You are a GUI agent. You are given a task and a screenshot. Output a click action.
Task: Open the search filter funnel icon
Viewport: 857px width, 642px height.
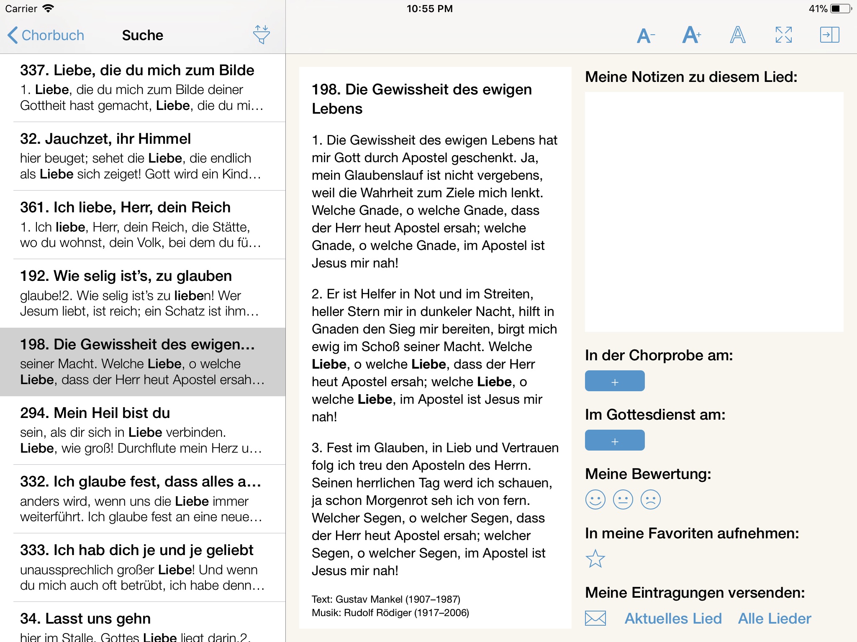pos(262,35)
